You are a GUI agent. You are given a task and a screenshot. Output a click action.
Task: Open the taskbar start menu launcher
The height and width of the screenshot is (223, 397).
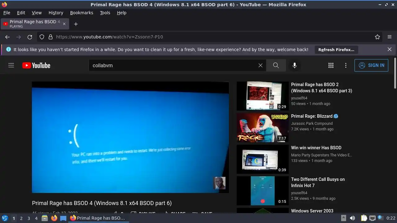click(5, 218)
